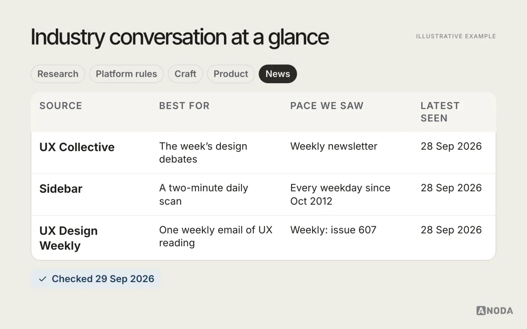Switch to the Research tab
Screen dimensions: 527x329
point(58,74)
